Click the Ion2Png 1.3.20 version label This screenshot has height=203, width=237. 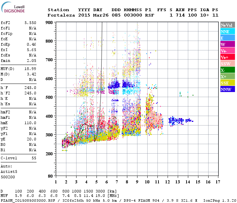pos(220,201)
